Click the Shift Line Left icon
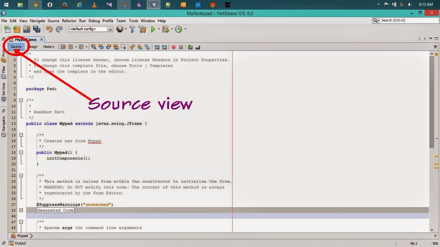Image resolution: width=440 pixels, height=247 pixels. click(157, 47)
